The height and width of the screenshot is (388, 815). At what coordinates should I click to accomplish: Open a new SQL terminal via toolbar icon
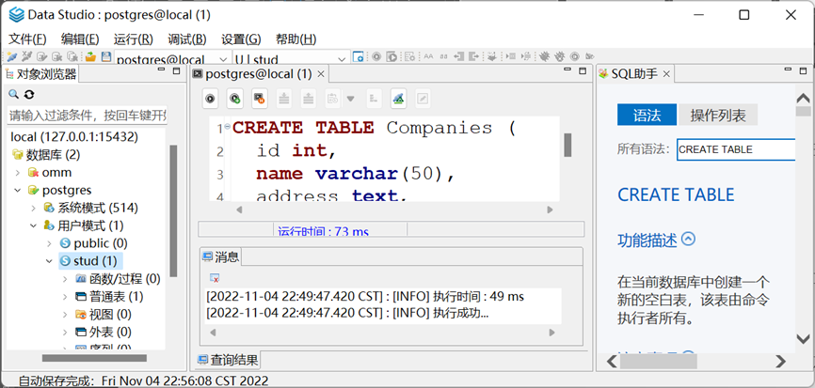coord(359,57)
